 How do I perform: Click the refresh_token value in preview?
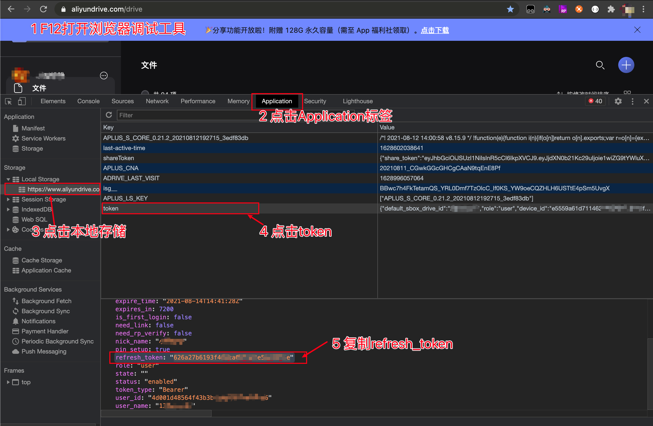tap(232, 358)
